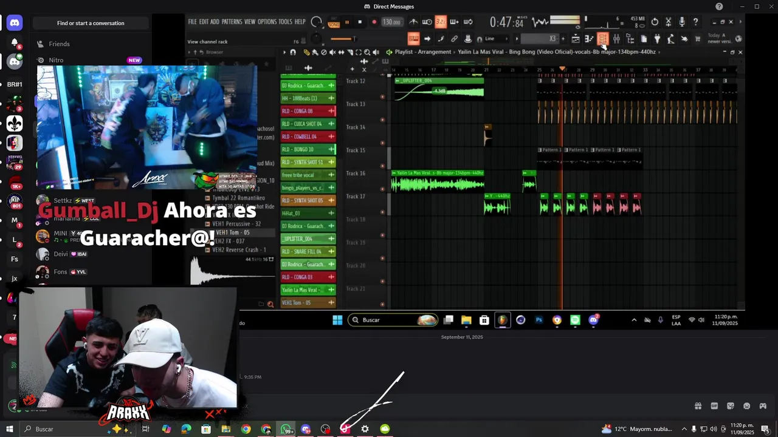Toggle typing keyboard to piano button
778x437 pixels.
pos(413,39)
